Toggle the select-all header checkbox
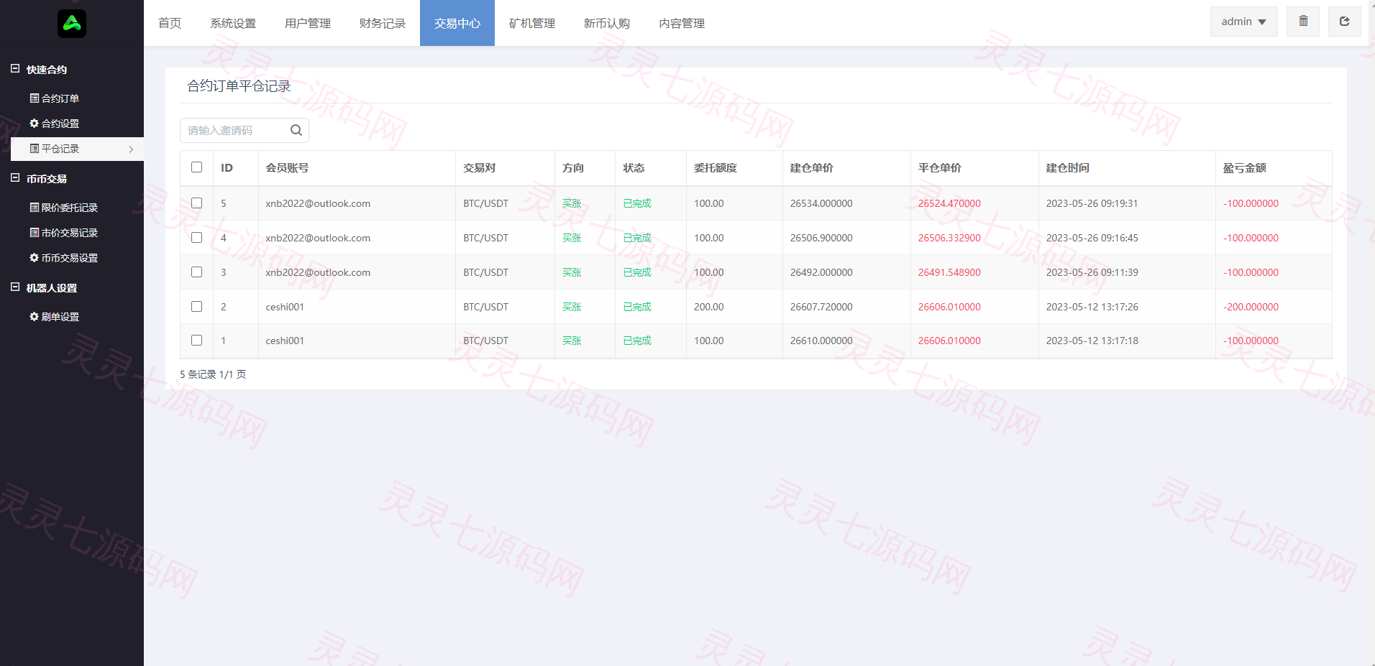 [x=196, y=167]
